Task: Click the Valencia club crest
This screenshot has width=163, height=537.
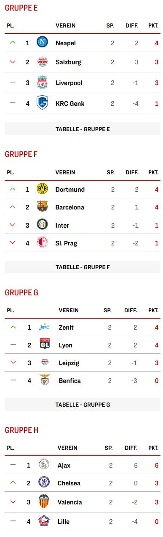Action: (x=44, y=502)
